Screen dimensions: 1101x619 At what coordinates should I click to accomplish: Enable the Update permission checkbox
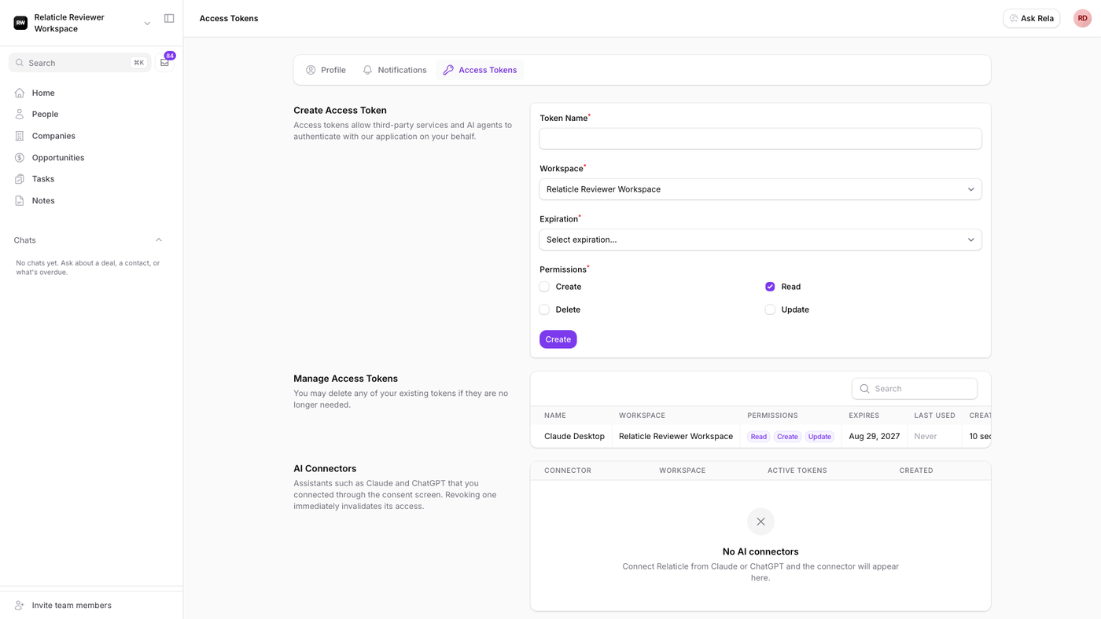coord(770,309)
